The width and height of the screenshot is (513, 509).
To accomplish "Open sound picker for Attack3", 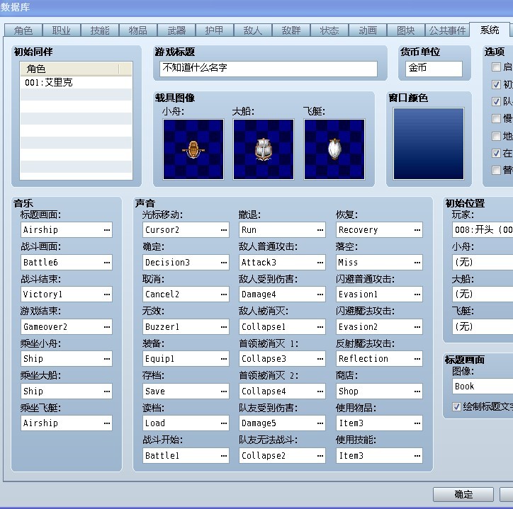I will (320, 262).
